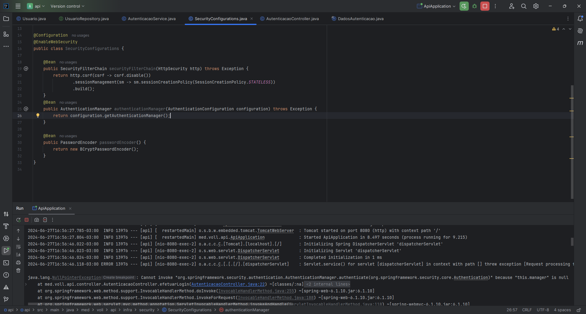This screenshot has height=314, width=586.
Task: Click the warnings count indicator
Action: [555, 29]
